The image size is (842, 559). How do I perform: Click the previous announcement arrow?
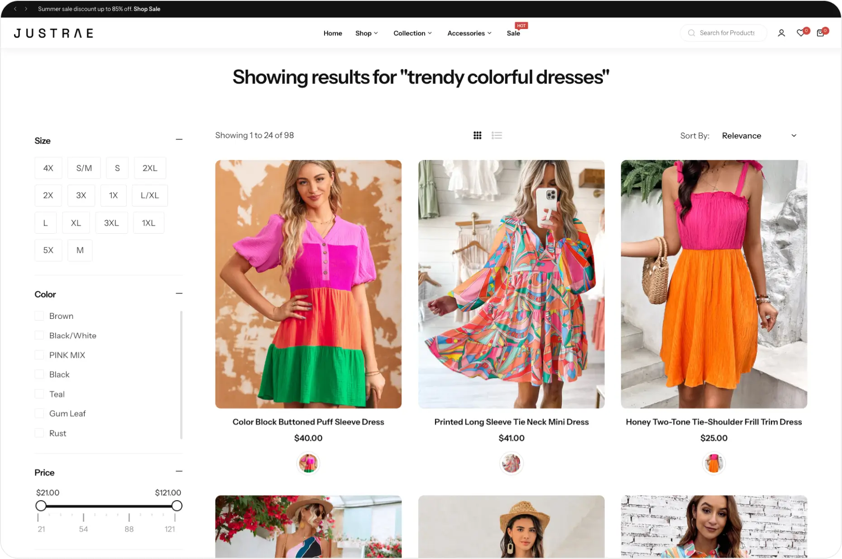tap(15, 9)
